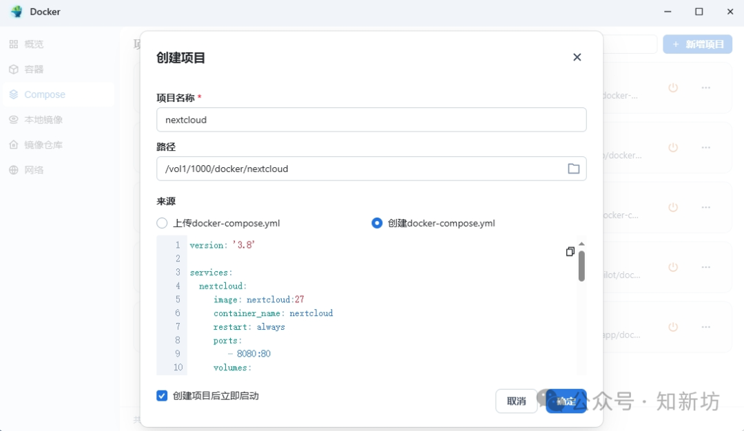Click the code line "restart: always"

tap(249, 326)
